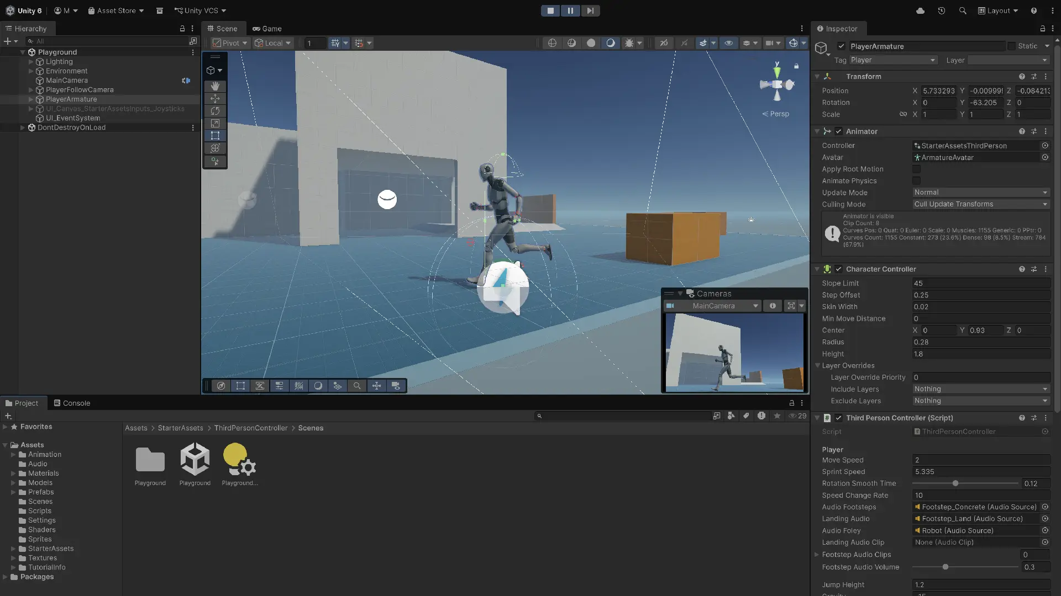This screenshot has width=1061, height=596.
Task: Open Animator component preset icon
Action: point(1034,131)
